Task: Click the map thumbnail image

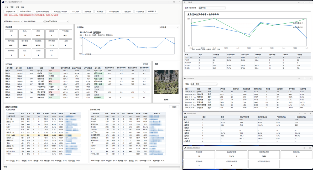Action: (x=166, y=82)
